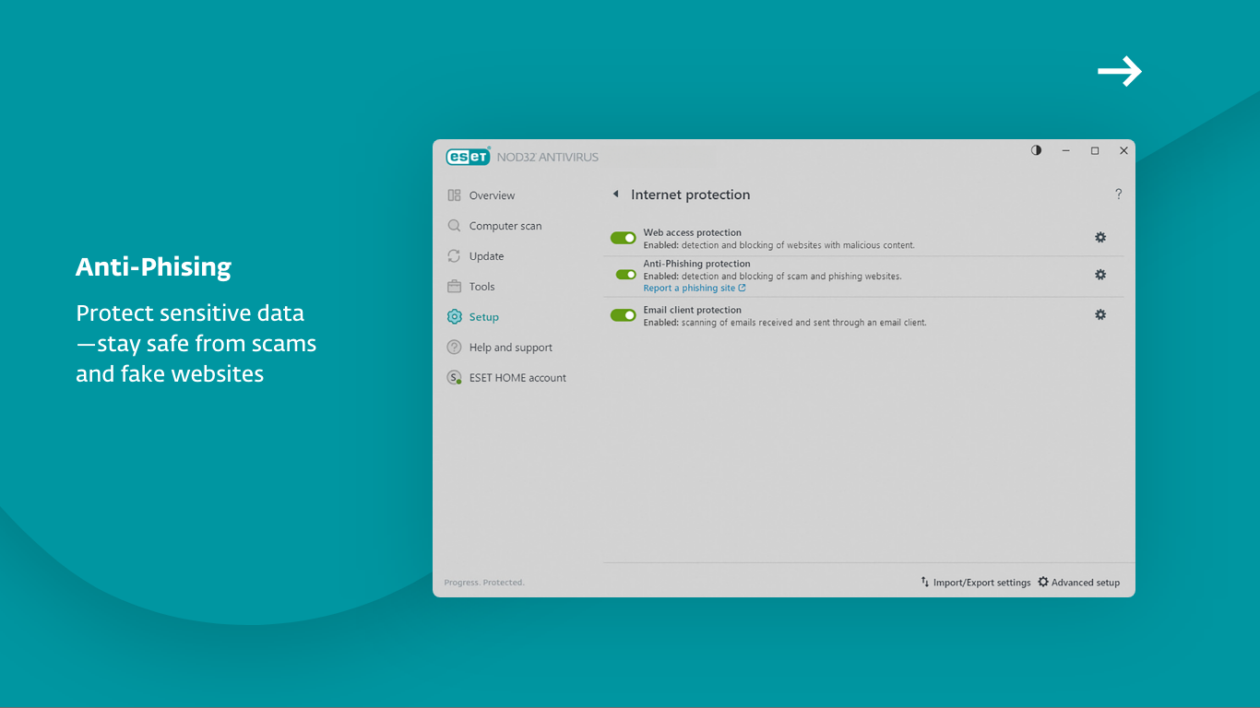
Task: Open Help and support question icon
Action: 454,347
